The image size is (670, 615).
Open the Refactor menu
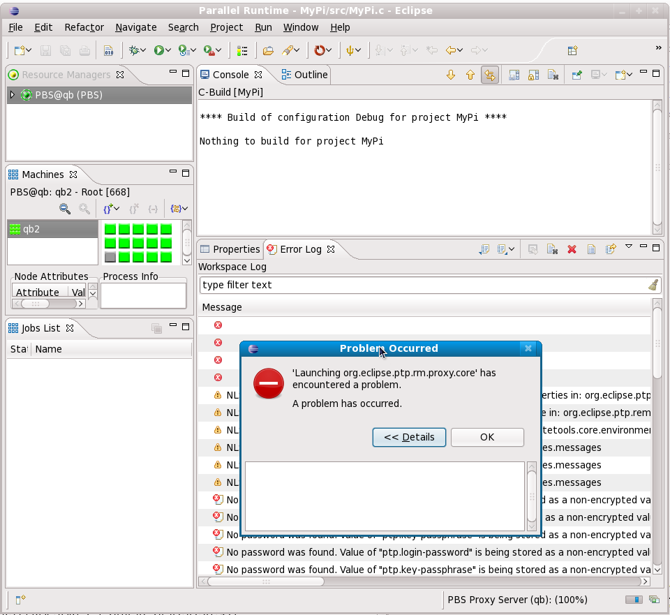tap(84, 27)
